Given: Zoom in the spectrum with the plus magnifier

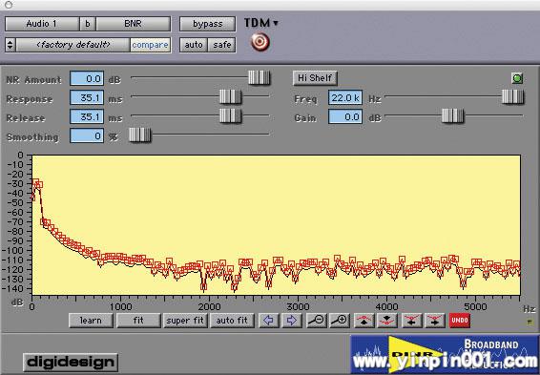Looking at the screenshot, I should coord(340,321).
